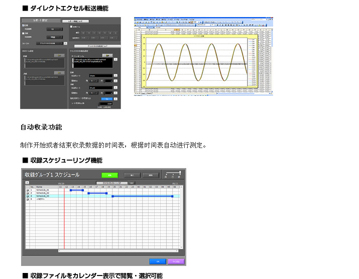Click end handle of schedule_03 bar
This screenshot has width=359, height=279.
pos(172,196)
